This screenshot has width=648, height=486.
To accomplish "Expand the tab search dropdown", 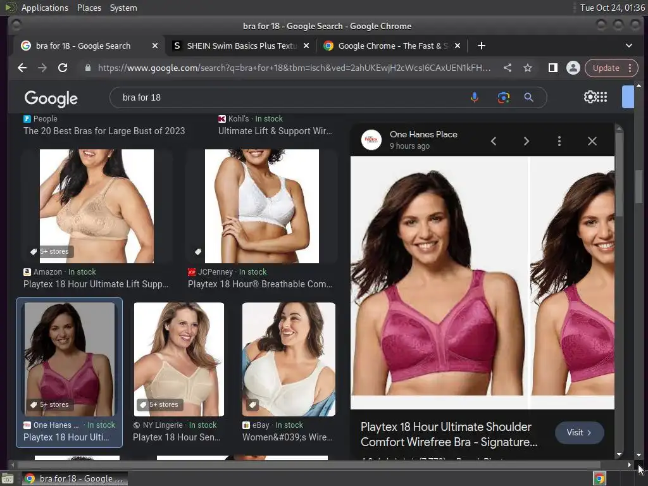I will (629, 46).
